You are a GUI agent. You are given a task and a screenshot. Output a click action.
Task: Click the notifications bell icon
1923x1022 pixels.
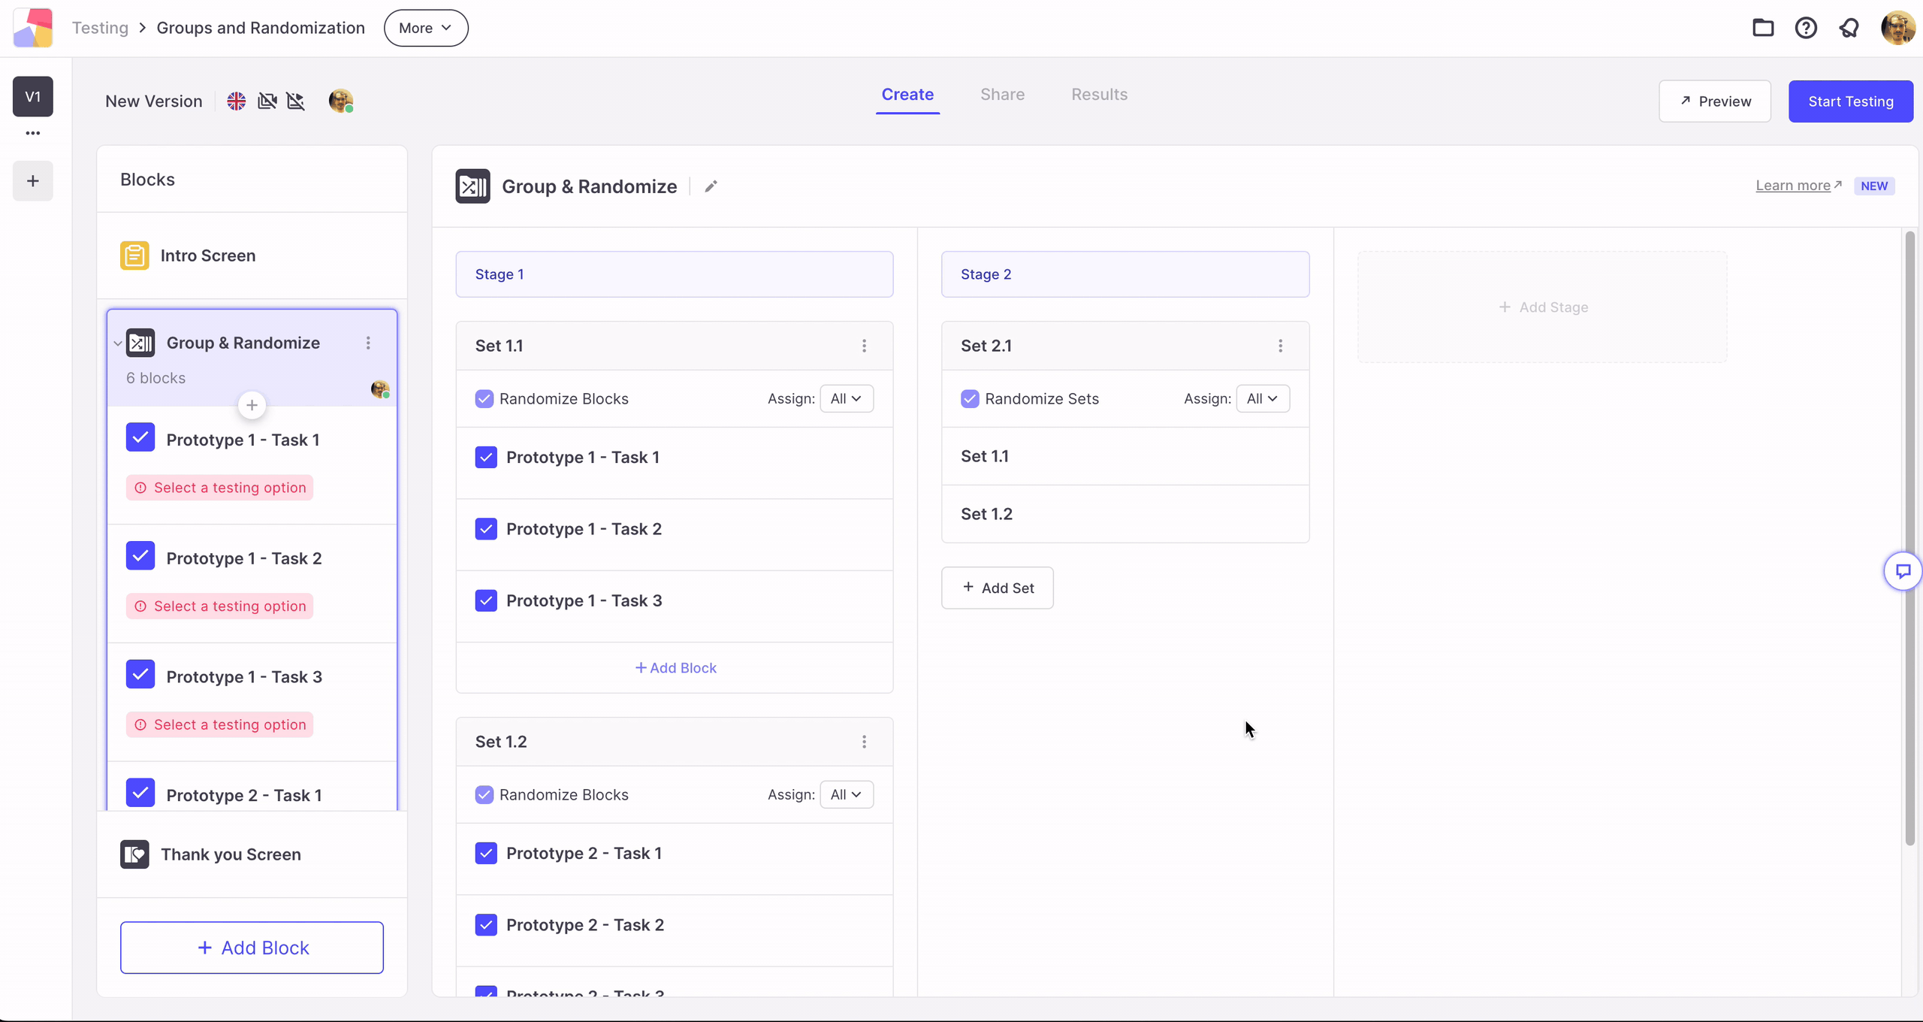tap(1849, 28)
